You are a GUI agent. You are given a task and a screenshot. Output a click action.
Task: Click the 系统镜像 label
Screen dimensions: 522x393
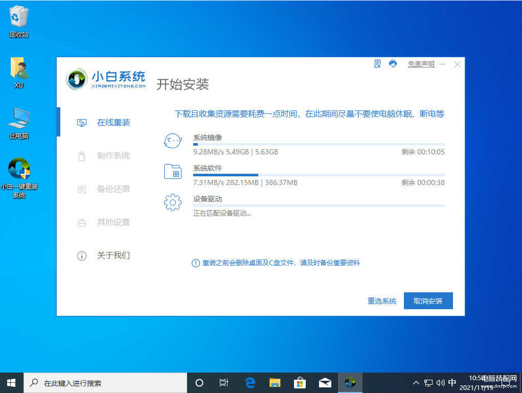click(208, 137)
